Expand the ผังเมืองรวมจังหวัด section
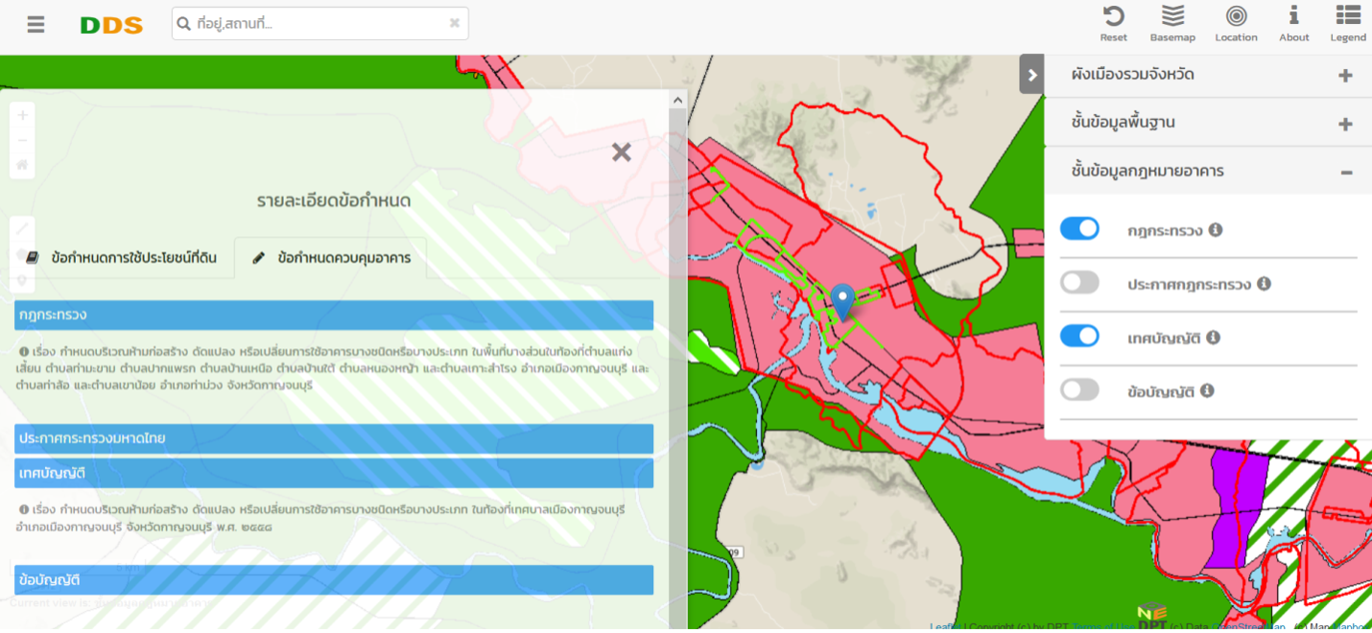The width and height of the screenshot is (1372, 633). tap(1345, 76)
